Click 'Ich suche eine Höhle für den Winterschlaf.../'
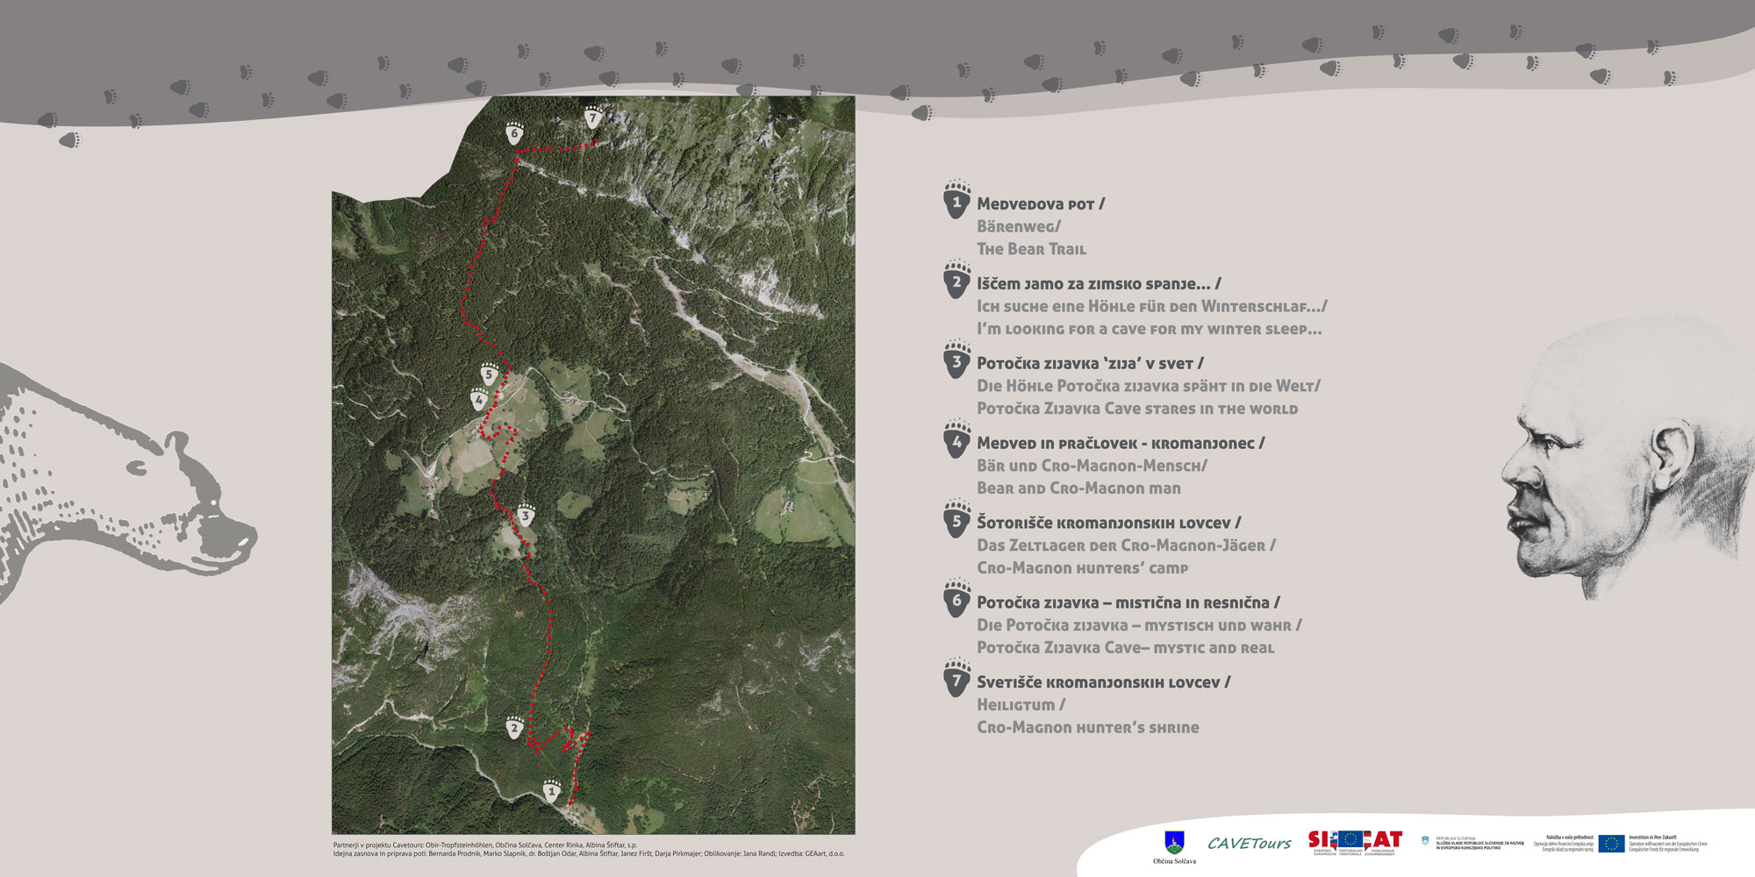The image size is (1755, 877). [1152, 307]
